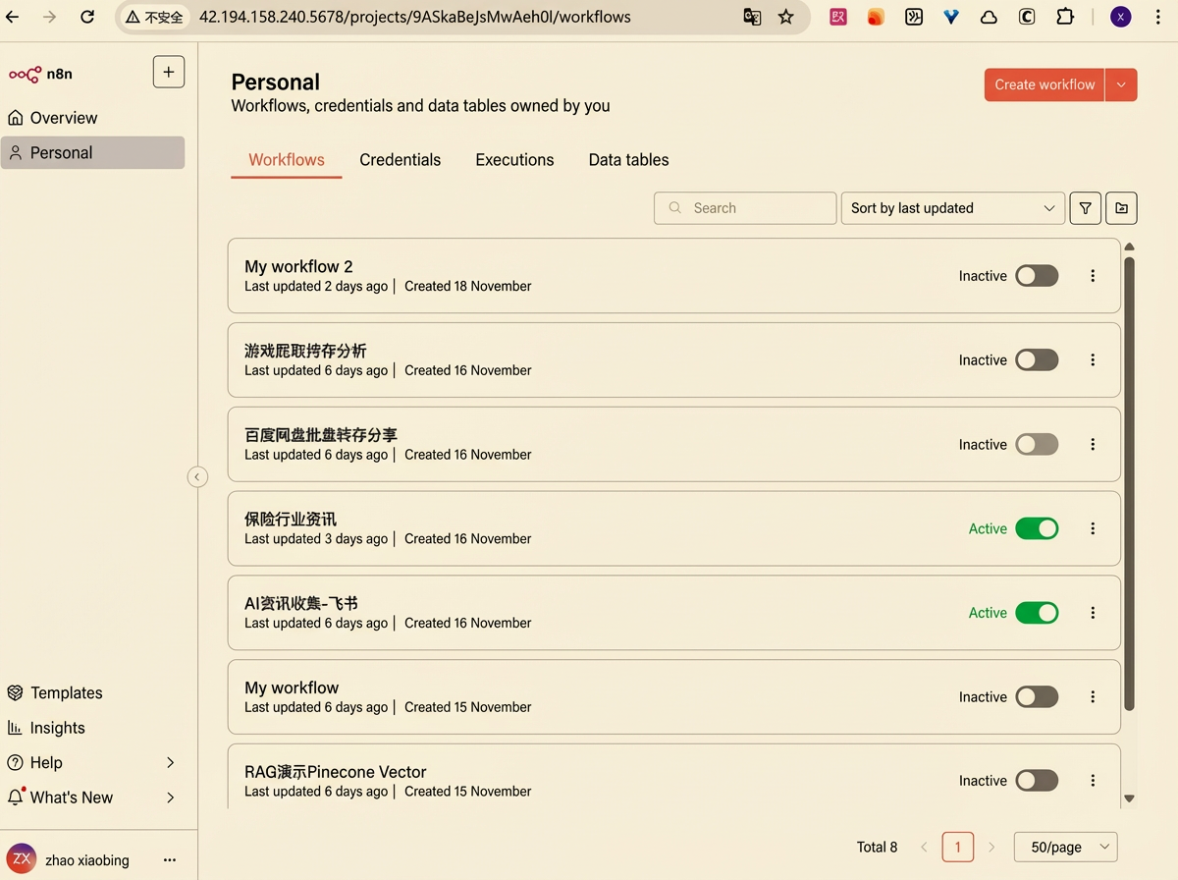Image resolution: width=1178 pixels, height=880 pixels.
Task: Open three-dot menu for 保险行业资讯 workflow
Action: (x=1093, y=528)
